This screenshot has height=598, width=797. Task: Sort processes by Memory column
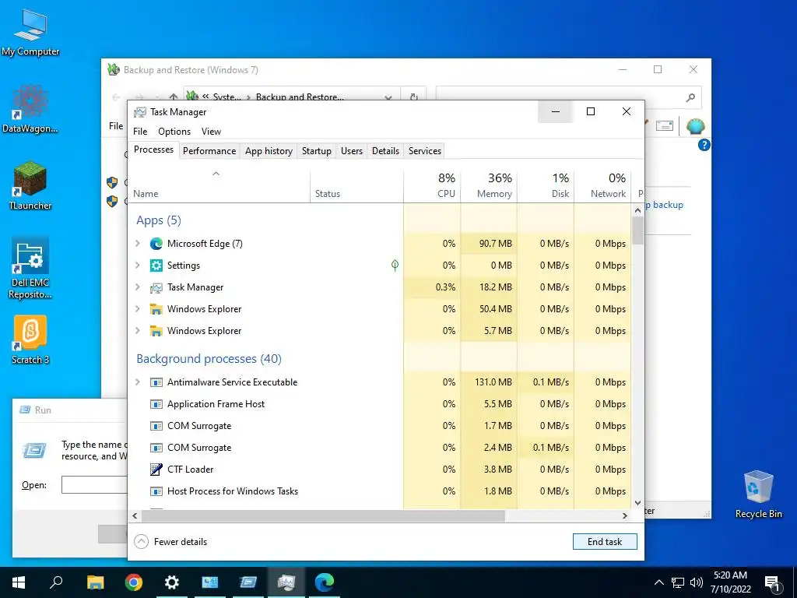tap(489, 185)
